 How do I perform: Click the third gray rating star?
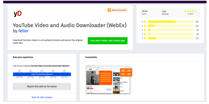coord(42,74)
